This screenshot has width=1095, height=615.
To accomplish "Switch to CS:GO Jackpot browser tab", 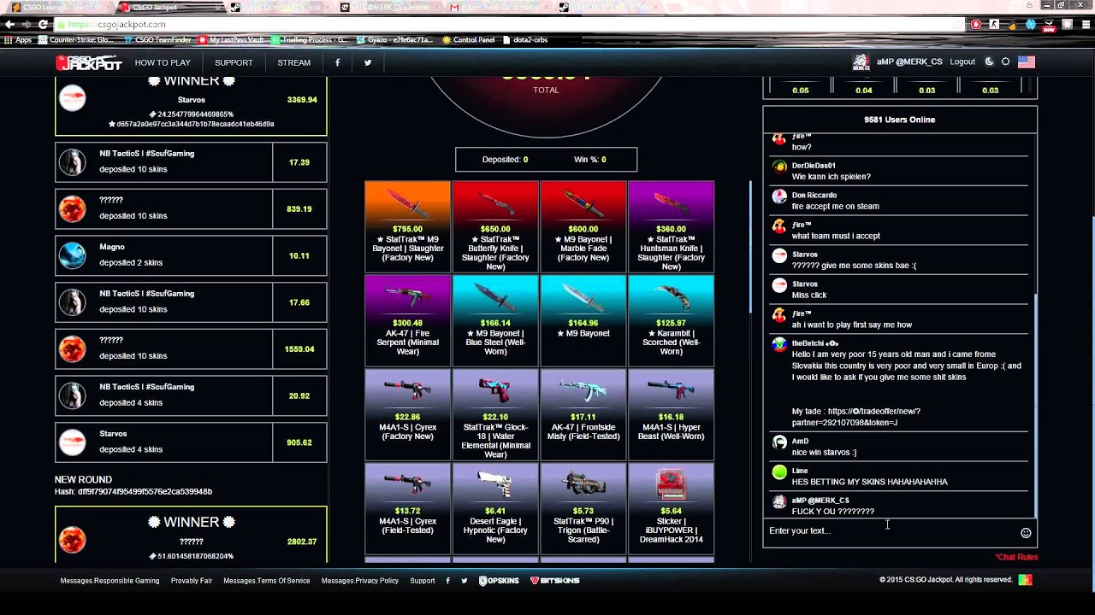I will (169, 7).
